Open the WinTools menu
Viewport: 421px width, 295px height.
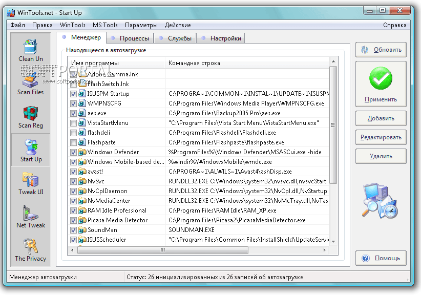[73, 25]
